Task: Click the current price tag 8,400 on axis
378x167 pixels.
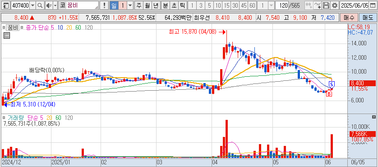Action: 362,83
